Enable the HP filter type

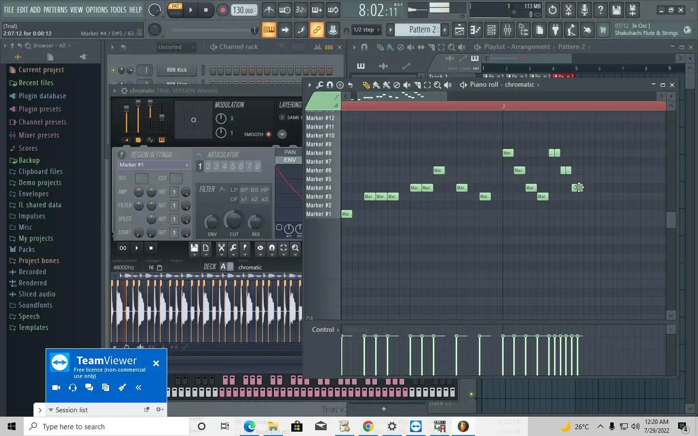pyautogui.click(x=264, y=190)
